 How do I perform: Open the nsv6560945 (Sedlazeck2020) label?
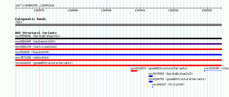pos(36,41)
